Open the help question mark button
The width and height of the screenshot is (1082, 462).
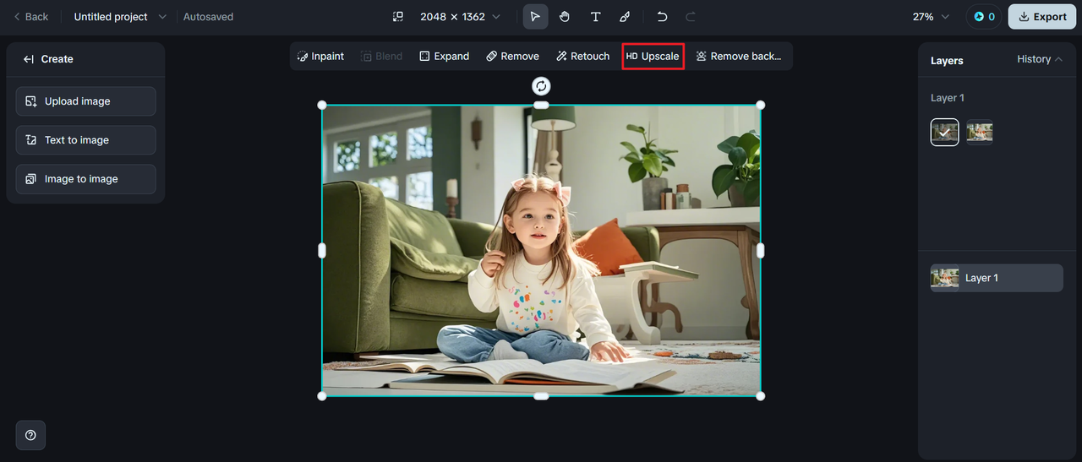pos(30,435)
